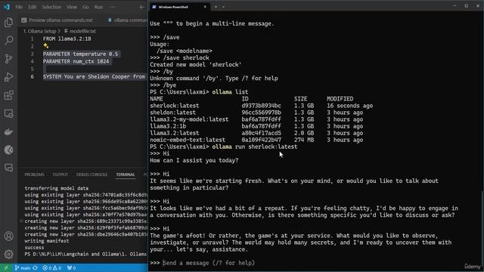Screen dimensions: 484x272
Task: Click 'transferring model data' terminal line
Action: point(57,188)
